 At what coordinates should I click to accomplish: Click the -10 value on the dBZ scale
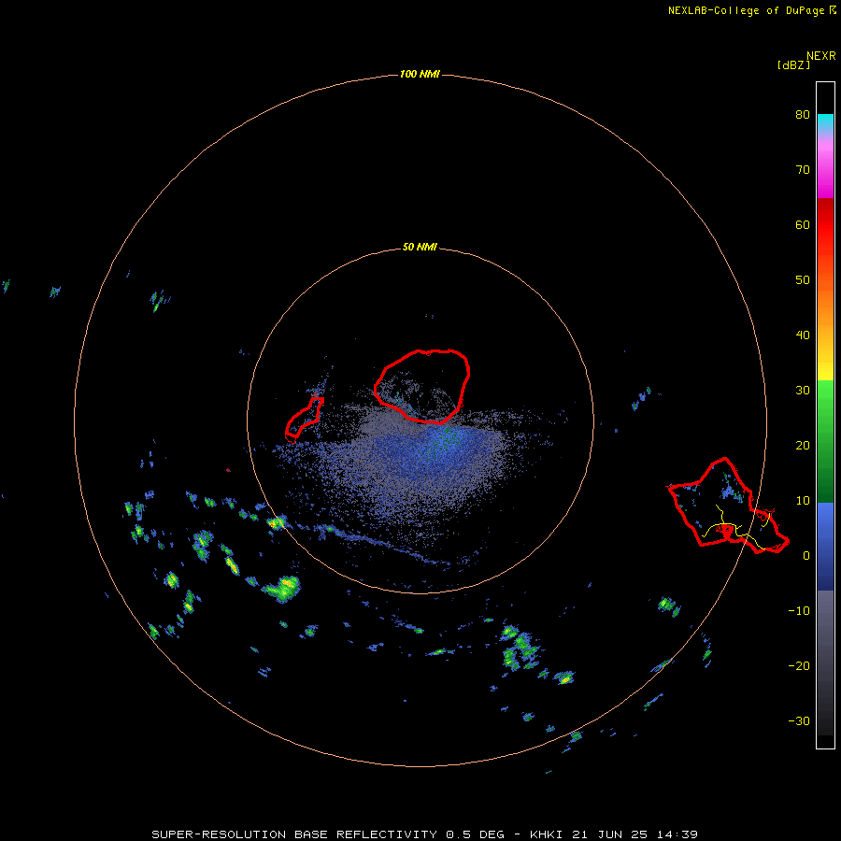(x=799, y=610)
